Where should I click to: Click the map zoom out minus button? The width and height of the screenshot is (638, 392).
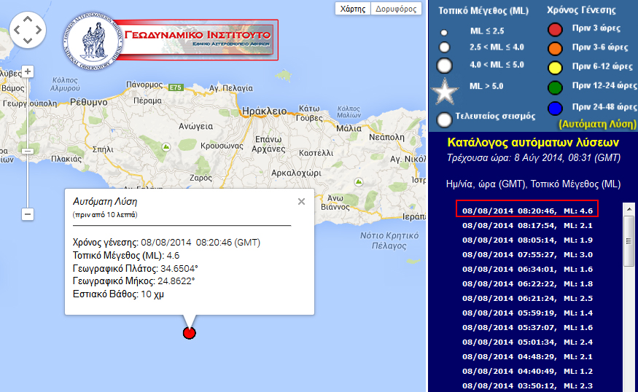[28, 214]
